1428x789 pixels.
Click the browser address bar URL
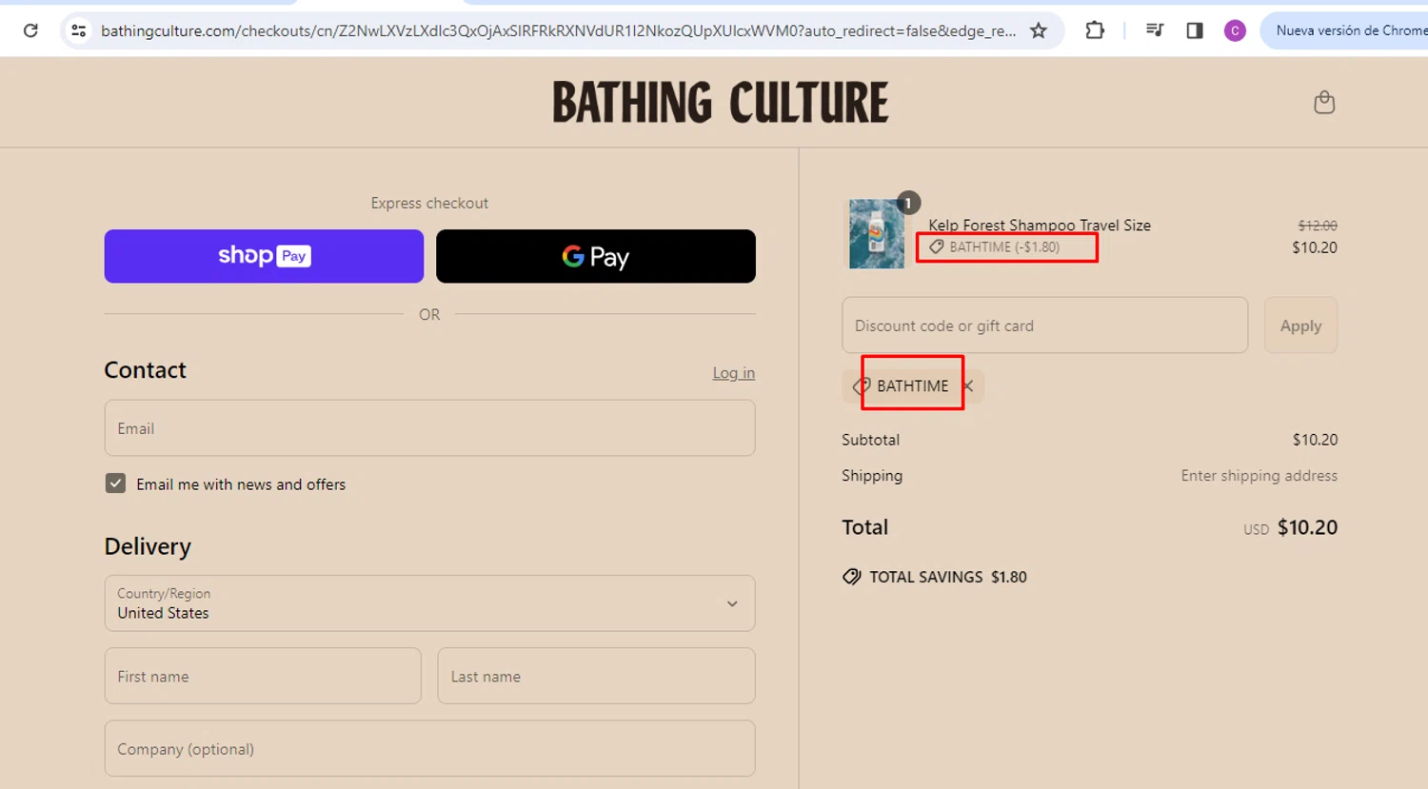pos(558,30)
